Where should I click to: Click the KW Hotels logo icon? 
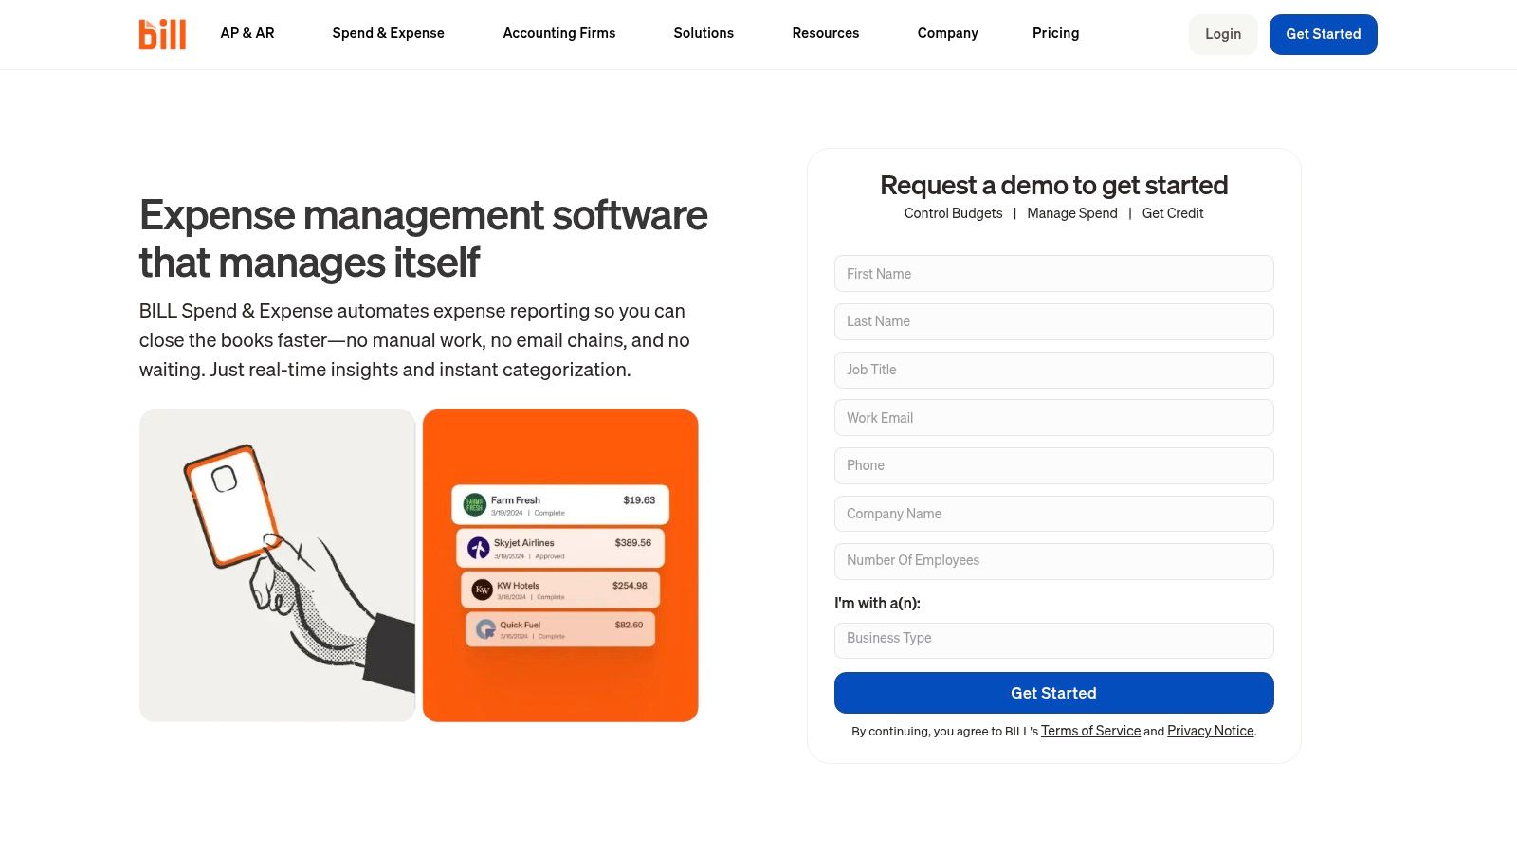click(483, 590)
